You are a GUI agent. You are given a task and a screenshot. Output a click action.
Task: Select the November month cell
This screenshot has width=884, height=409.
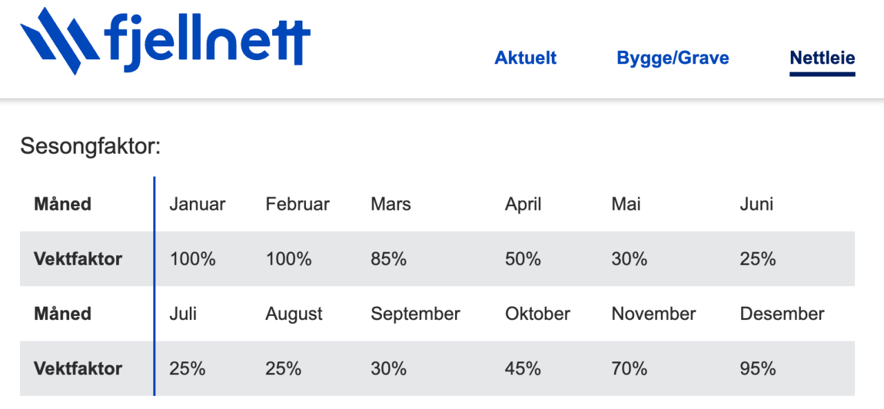coord(653,314)
